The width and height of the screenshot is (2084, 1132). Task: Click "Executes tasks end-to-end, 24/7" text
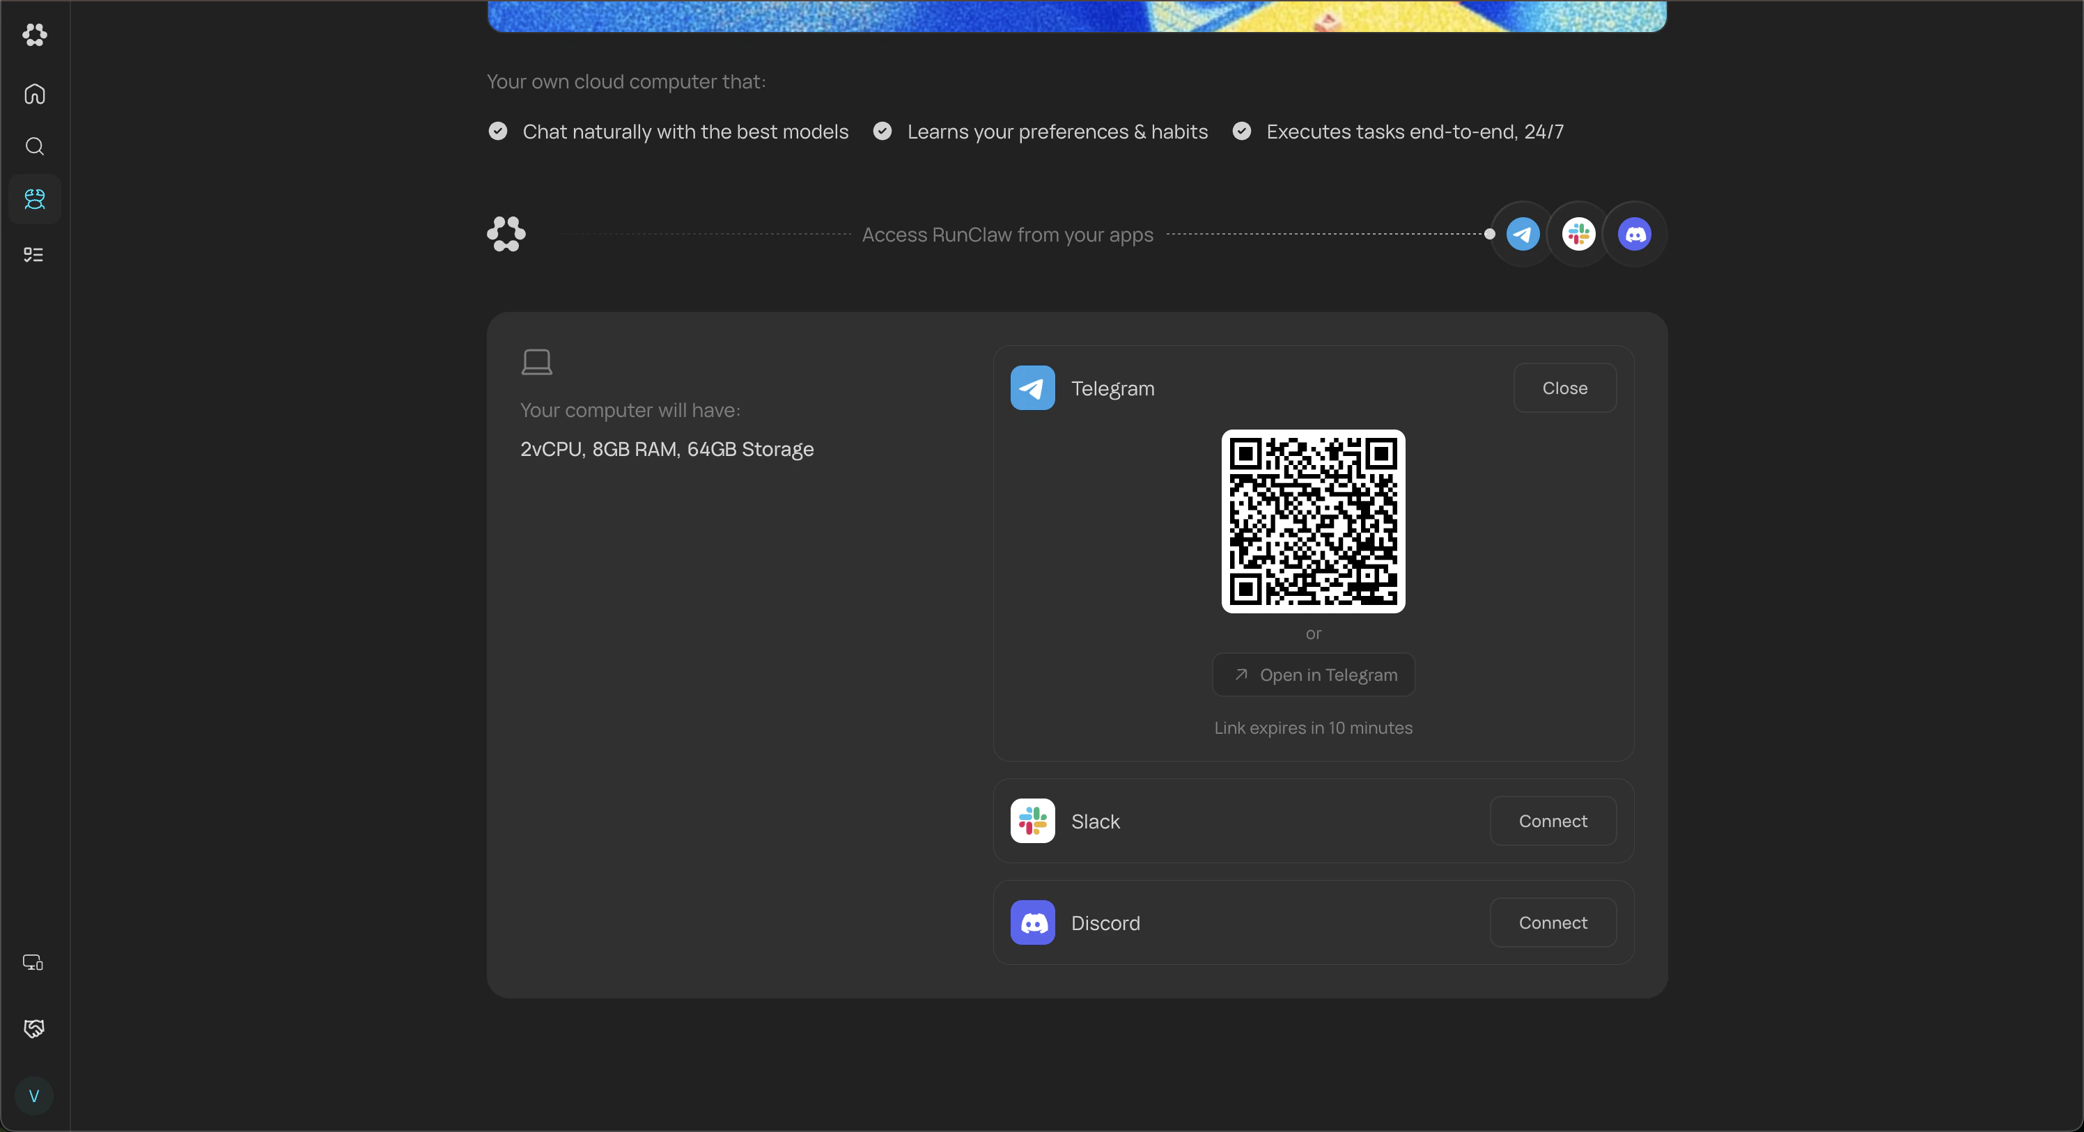(1415, 132)
